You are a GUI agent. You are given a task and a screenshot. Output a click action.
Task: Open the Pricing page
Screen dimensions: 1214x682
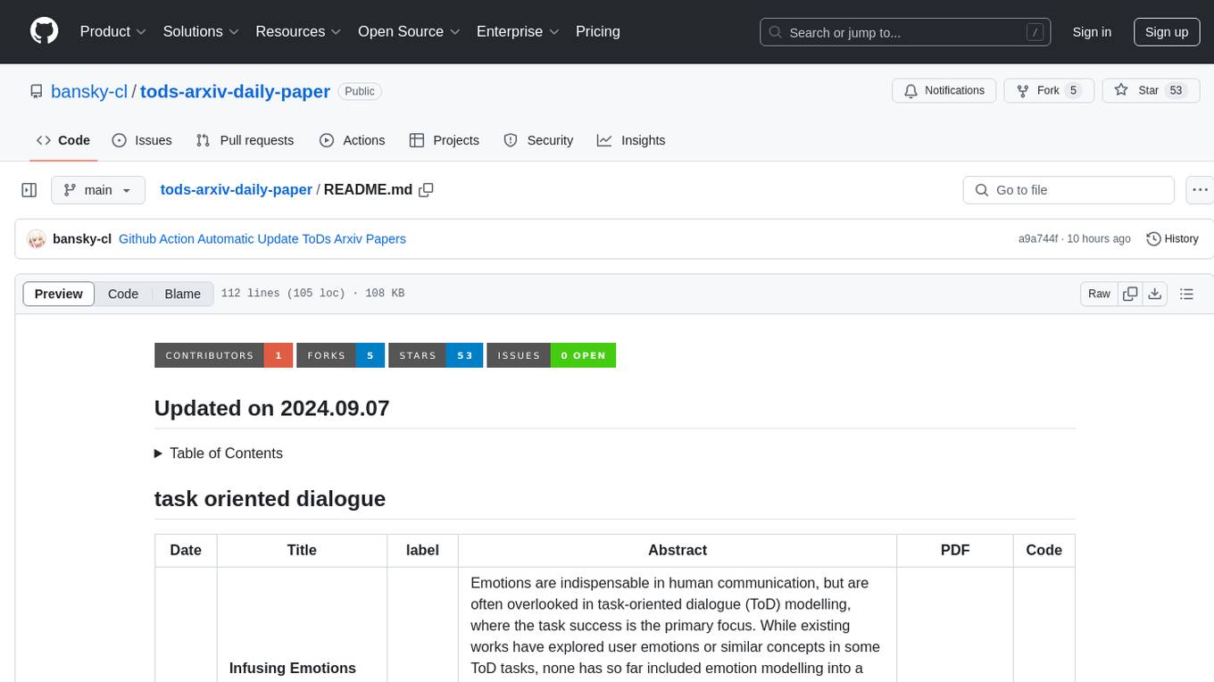[598, 31]
